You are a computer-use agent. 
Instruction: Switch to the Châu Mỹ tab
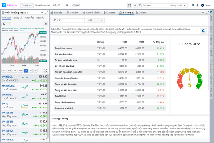coord(18,18)
